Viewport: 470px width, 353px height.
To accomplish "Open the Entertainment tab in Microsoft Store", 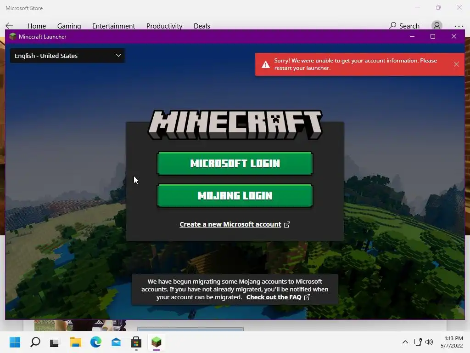I will pyautogui.click(x=114, y=26).
